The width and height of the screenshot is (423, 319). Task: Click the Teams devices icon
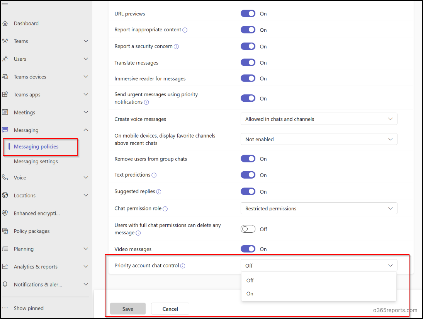5,77
